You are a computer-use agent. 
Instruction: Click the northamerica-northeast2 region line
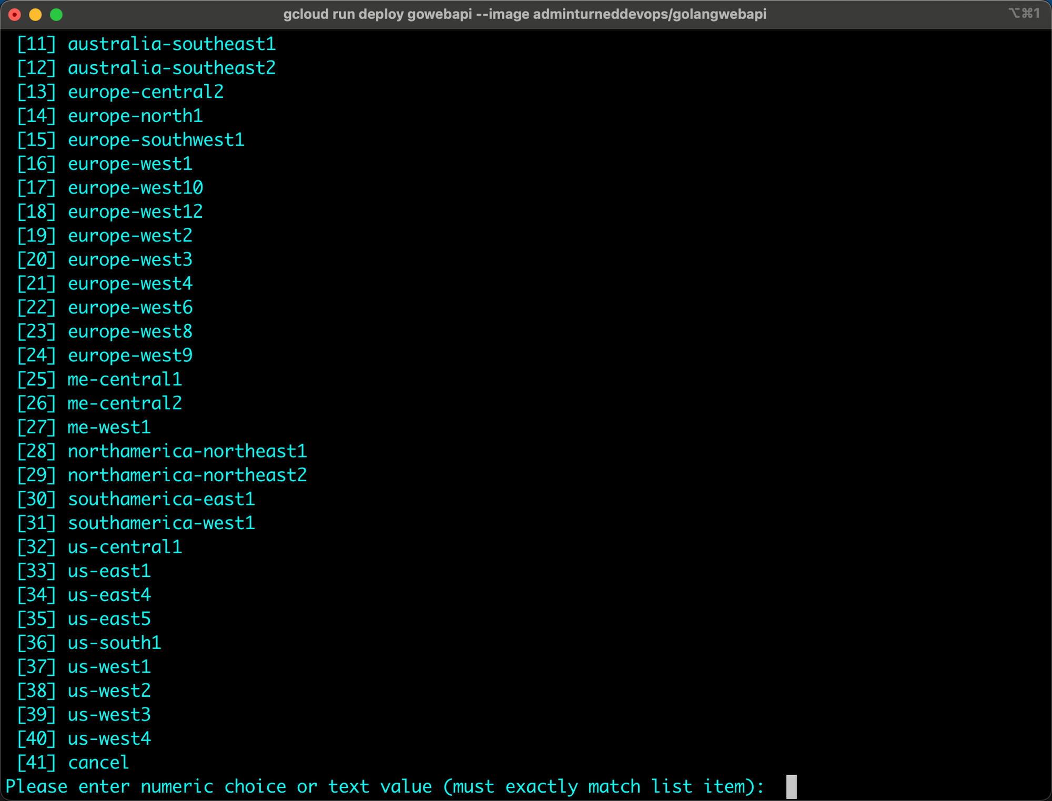(x=187, y=475)
